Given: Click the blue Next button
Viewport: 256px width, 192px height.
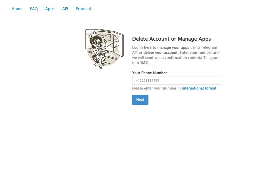Looking at the screenshot, I should (140, 100).
